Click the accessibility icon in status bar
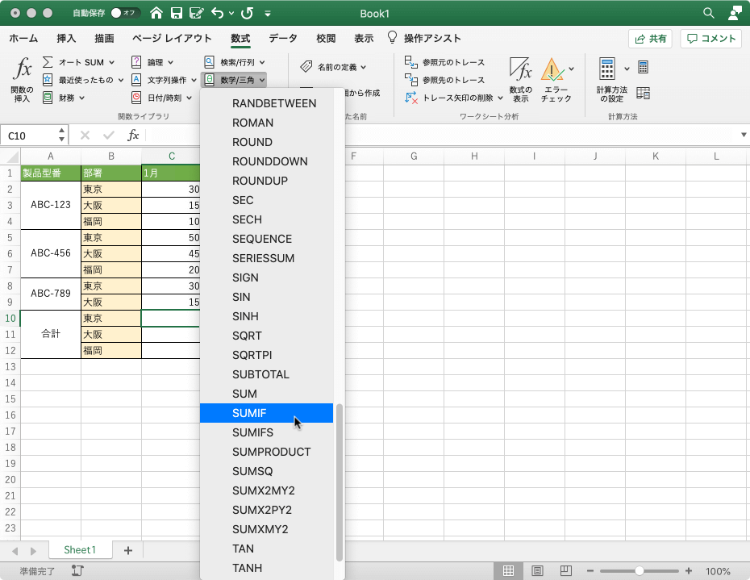 coord(77,570)
